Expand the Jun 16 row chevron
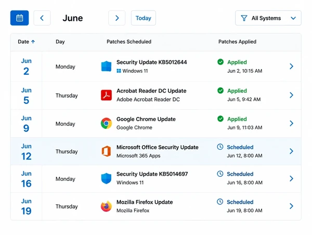312x235 pixels. [292, 178]
